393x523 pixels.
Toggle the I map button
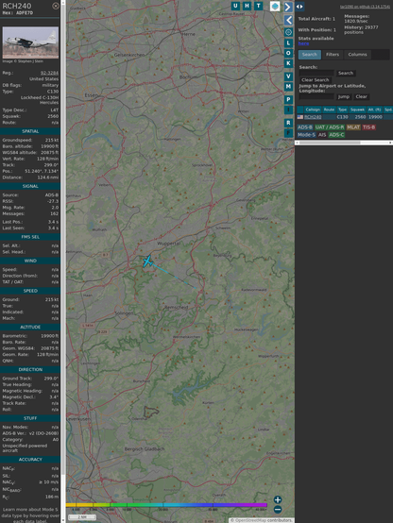[x=288, y=110]
